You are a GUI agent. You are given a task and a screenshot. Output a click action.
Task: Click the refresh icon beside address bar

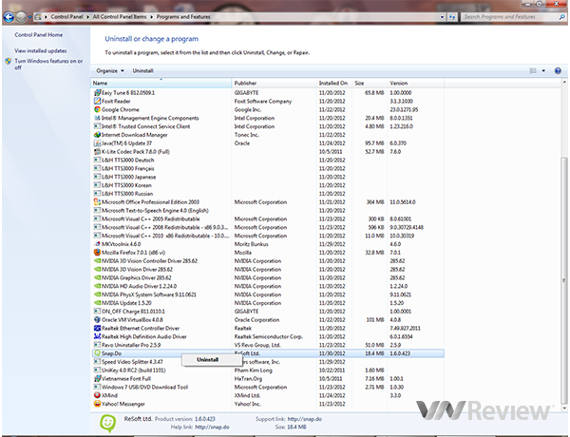coord(452,17)
